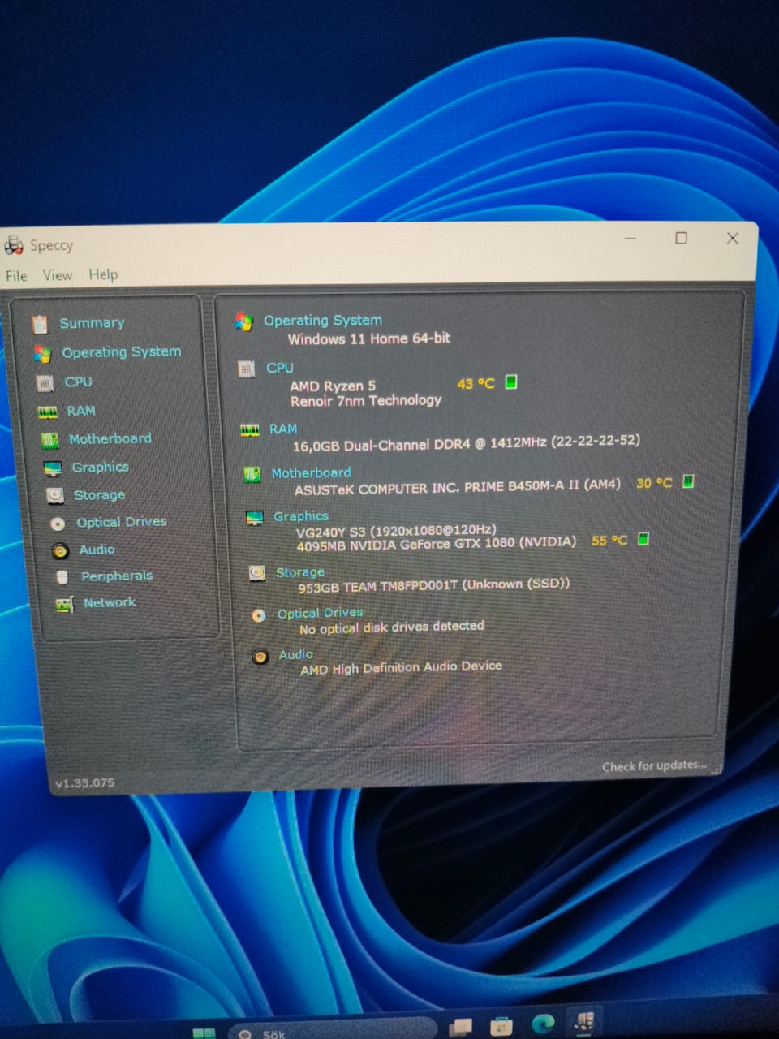Select "AMD High Definition Audio Device" text
This screenshot has height=1039, width=779.
click(x=401, y=668)
